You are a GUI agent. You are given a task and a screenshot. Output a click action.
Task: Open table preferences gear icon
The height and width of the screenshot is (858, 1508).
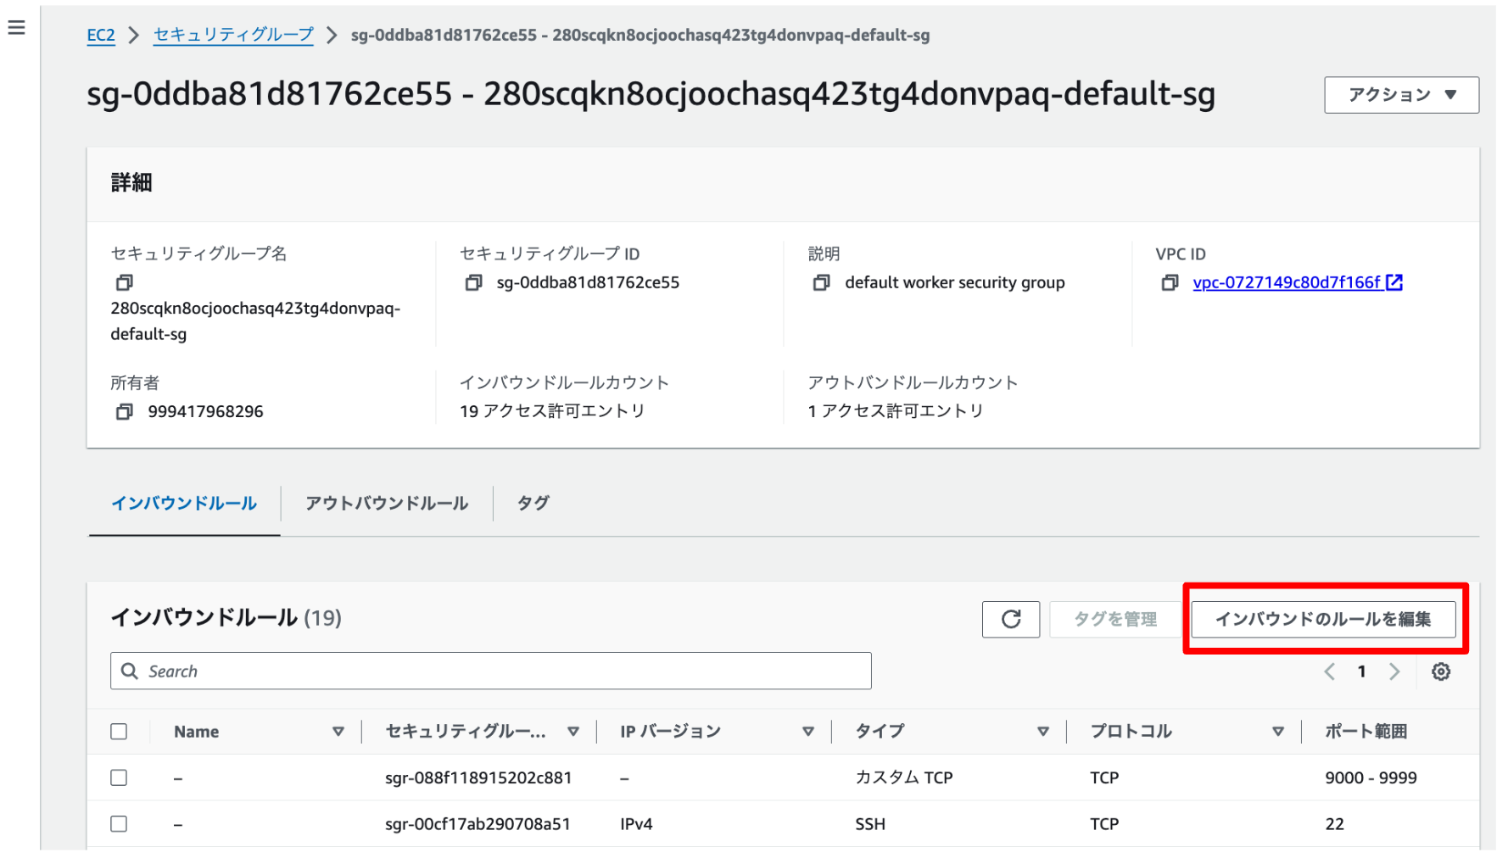1441,671
